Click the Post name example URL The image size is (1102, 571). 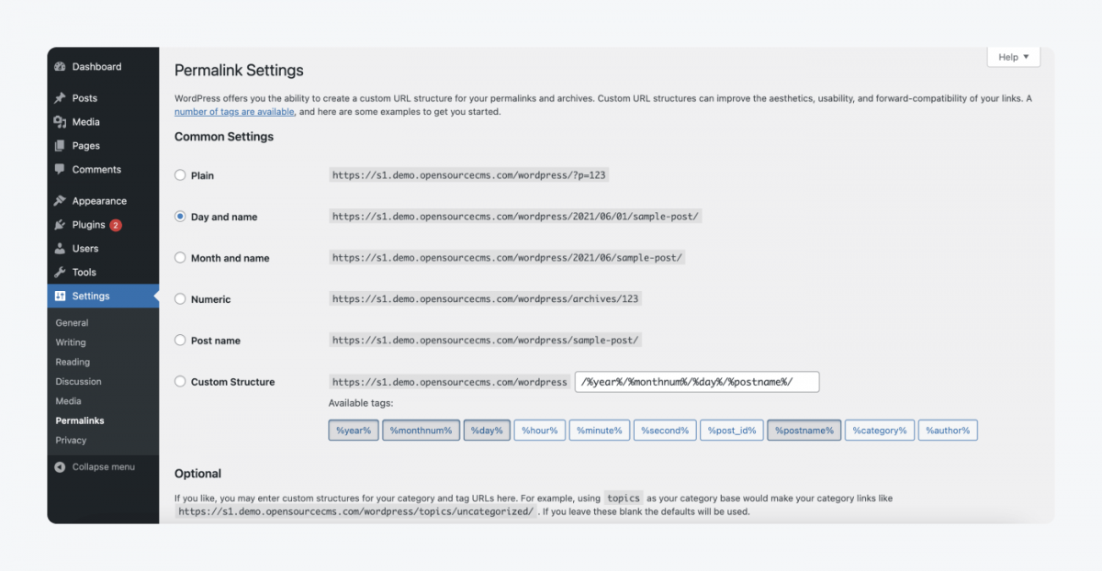pos(486,341)
